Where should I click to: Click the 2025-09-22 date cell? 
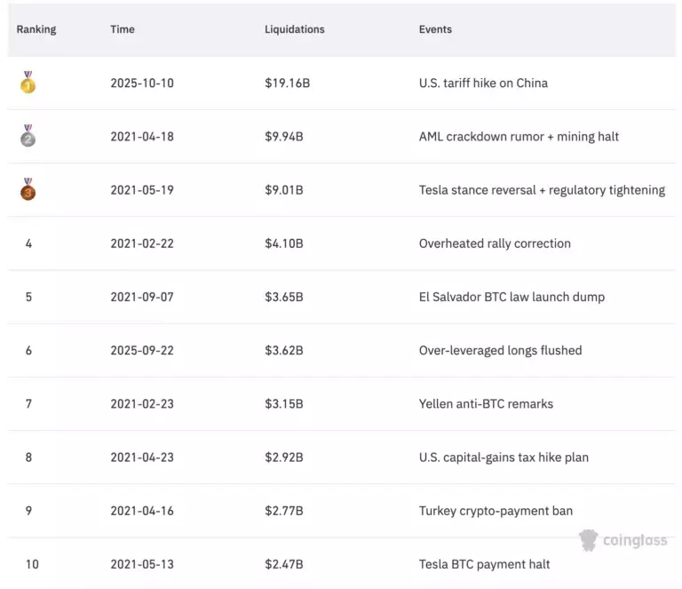point(142,350)
